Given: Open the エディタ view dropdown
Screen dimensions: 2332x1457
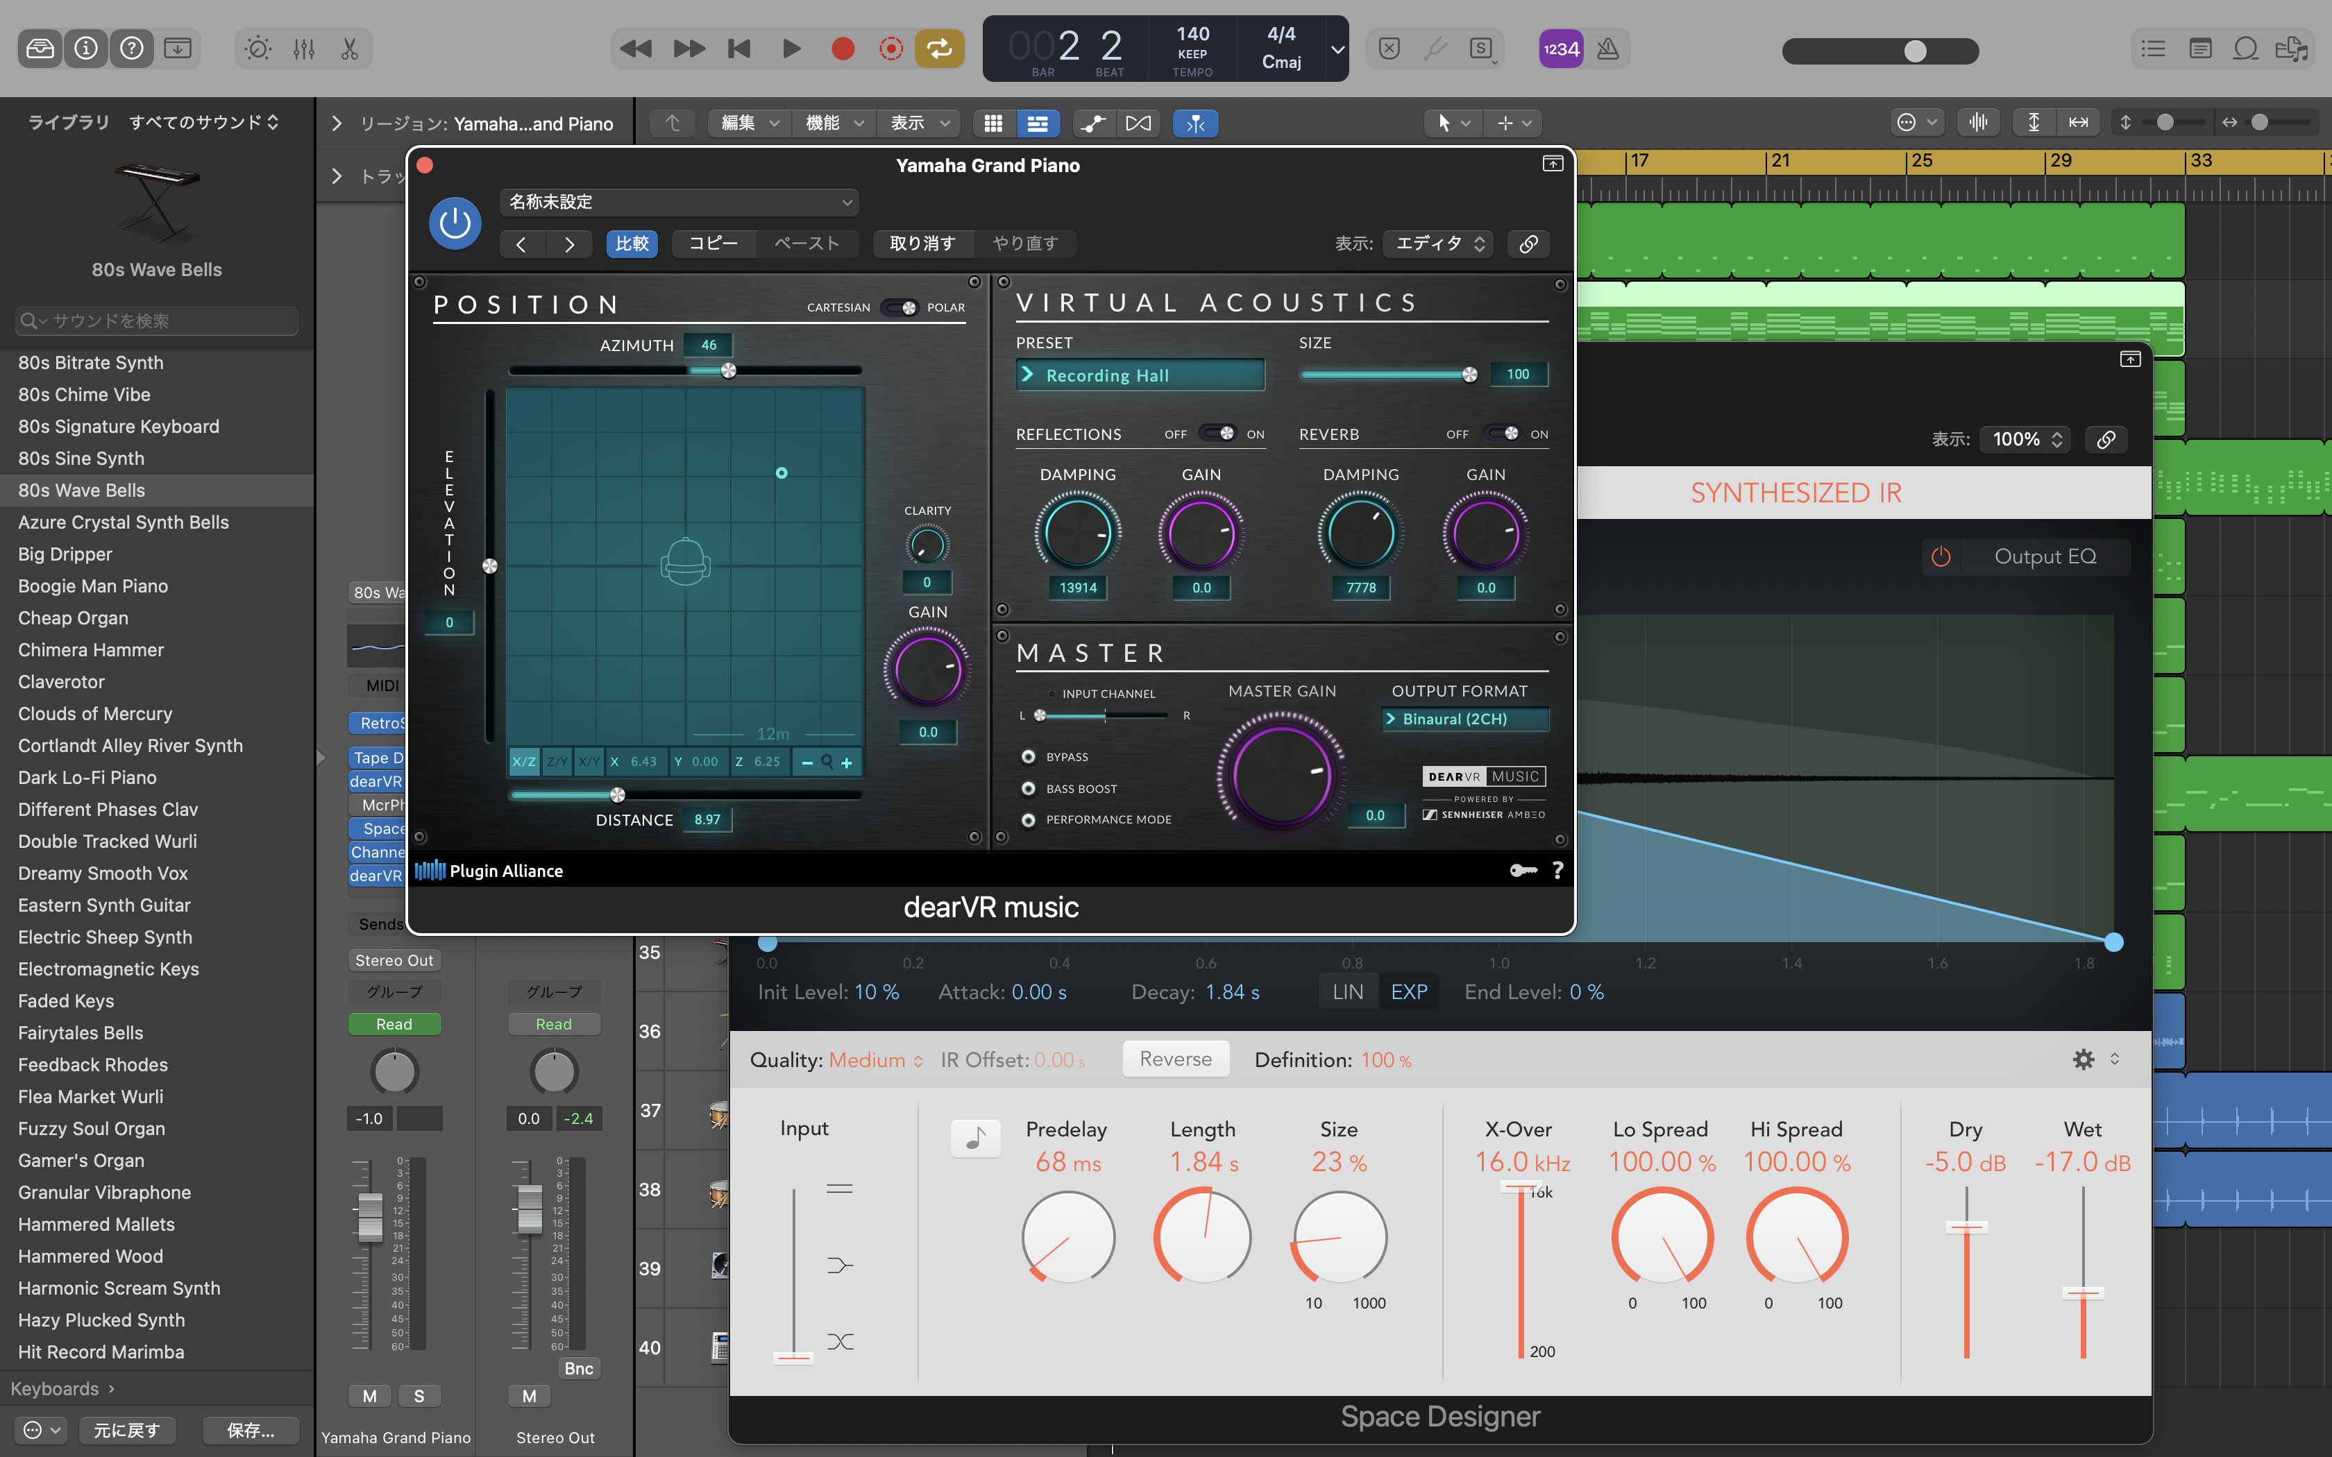Looking at the screenshot, I should tap(1438, 244).
